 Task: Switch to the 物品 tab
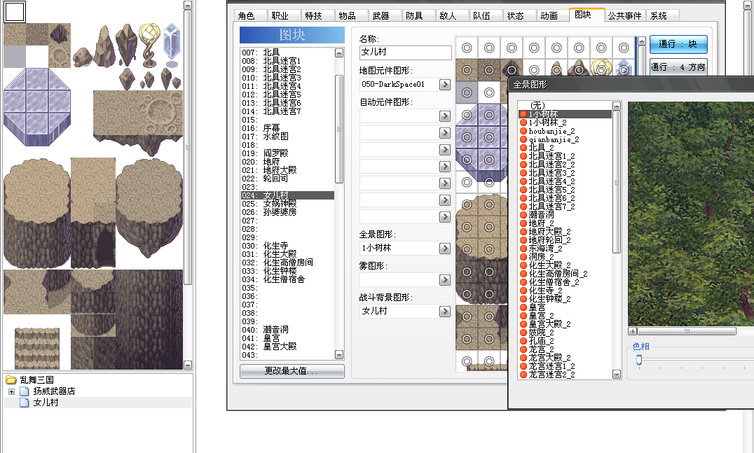[347, 16]
